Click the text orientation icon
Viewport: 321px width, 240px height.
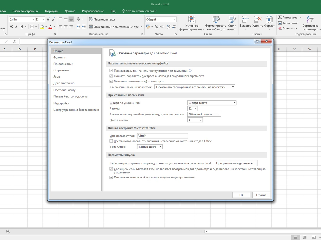click(x=79, y=19)
